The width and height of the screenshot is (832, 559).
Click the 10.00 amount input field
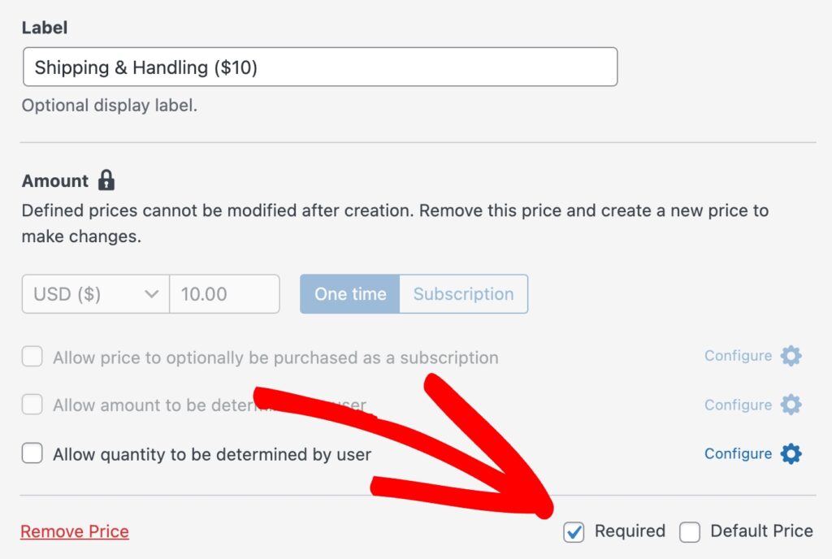click(224, 294)
